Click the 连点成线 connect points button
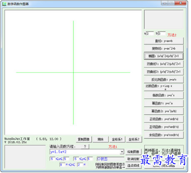Viewport: 191px width, 173px height. [x=133, y=166]
